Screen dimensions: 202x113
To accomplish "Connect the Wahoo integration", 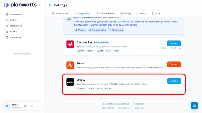I will click(174, 81).
